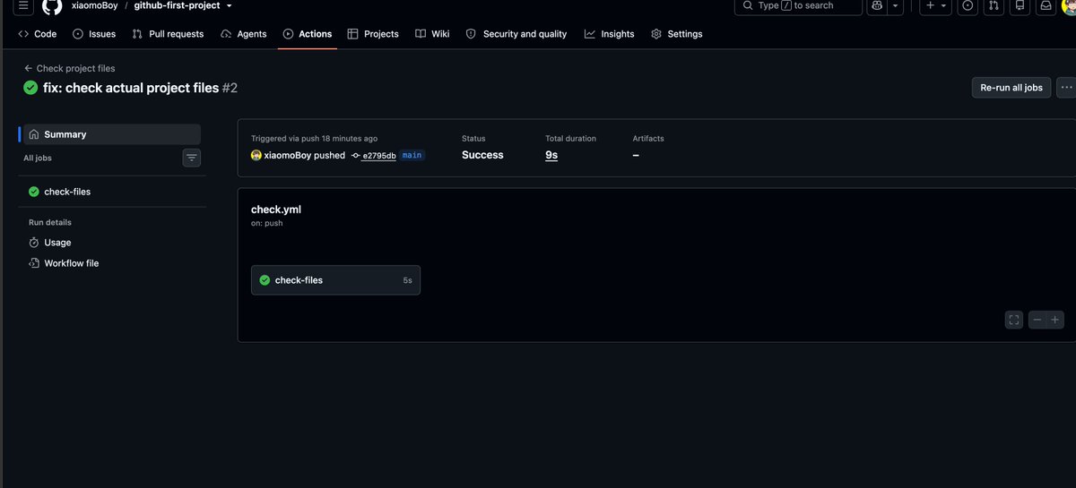The width and height of the screenshot is (1076, 488).
Task: Switch to the Code tab
Action: (38, 34)
